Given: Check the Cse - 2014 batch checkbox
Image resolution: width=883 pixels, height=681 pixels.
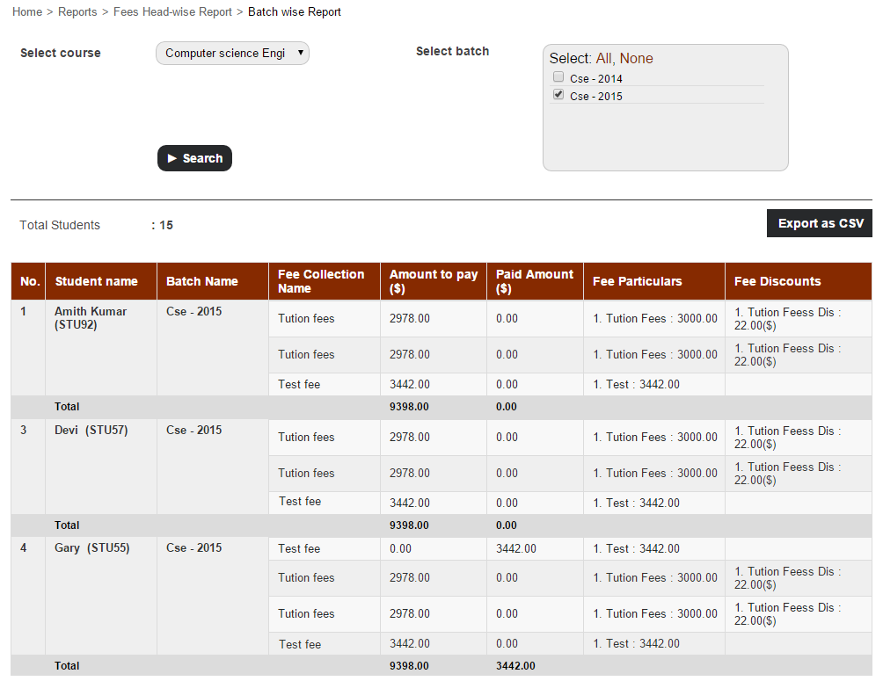Looking at the screenshot, I should pyautogui.click(x=558, y=77).
